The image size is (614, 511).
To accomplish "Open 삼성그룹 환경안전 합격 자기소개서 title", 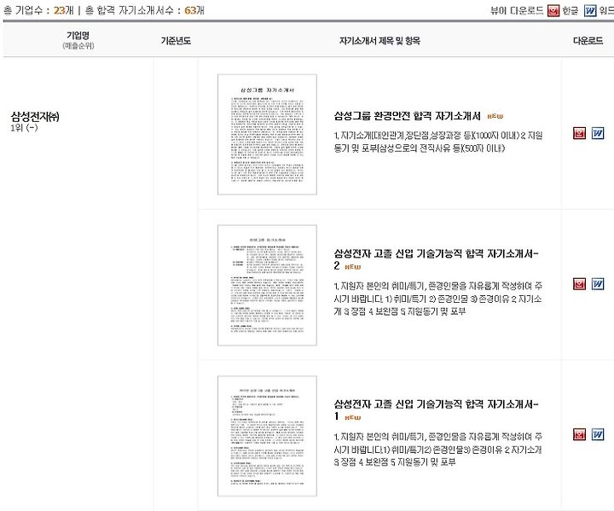I will coord(408,116).
